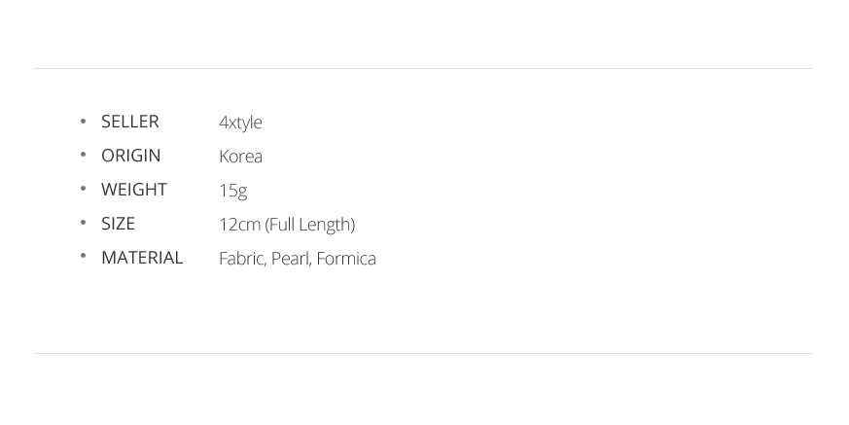
Task: Click the bullet beside SELLER
Action: pos(84,122)
